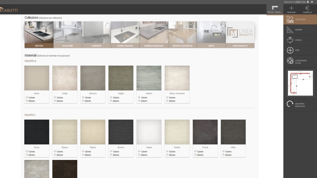This screenshot has height=178, width=317.
Task: Click the Milar material swatch
Action: tap(233, 132)
